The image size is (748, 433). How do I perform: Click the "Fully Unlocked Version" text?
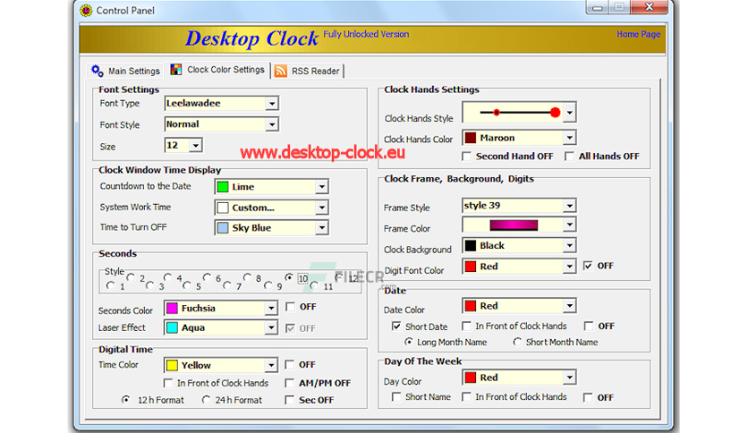coord(366,34)
